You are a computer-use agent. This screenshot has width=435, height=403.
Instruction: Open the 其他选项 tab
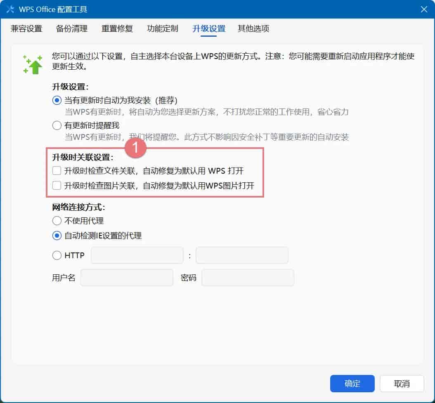coord(253,28)
